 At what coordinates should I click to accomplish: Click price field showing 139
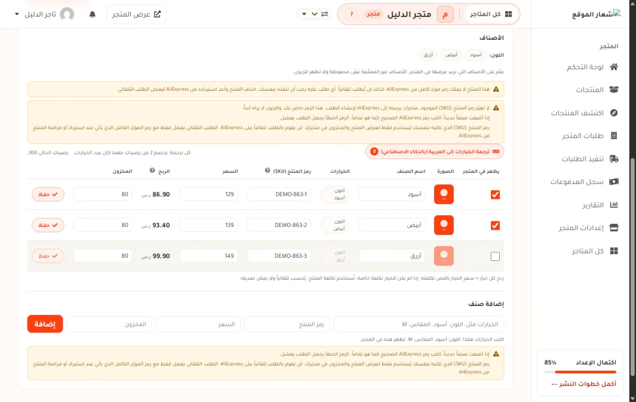[209, 225]
